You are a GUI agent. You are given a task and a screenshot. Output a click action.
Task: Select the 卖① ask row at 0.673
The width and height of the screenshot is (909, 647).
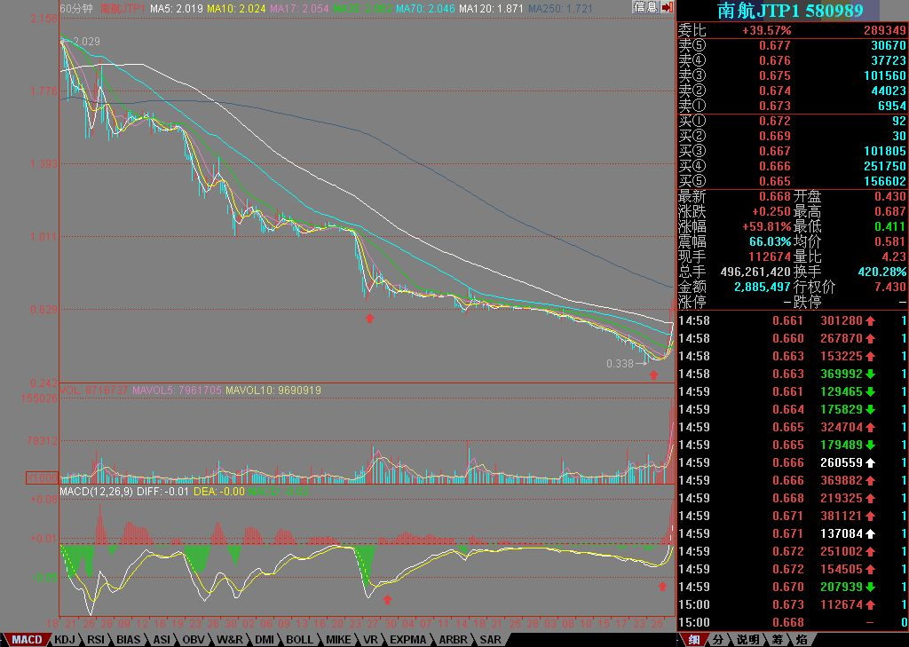792,106
